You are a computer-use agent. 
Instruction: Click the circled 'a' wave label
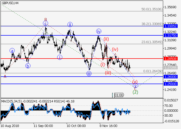12,51
